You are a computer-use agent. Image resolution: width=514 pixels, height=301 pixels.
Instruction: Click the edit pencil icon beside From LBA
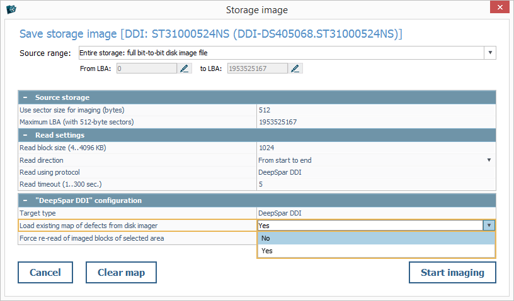pyautogui.click(x=184, y=68)
